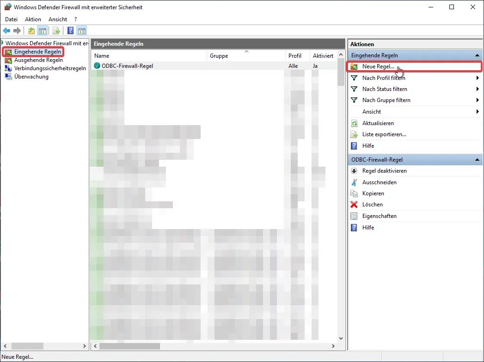Click the 'Ja' activated cell
The image size is (484, 362).
coord(315,66)
